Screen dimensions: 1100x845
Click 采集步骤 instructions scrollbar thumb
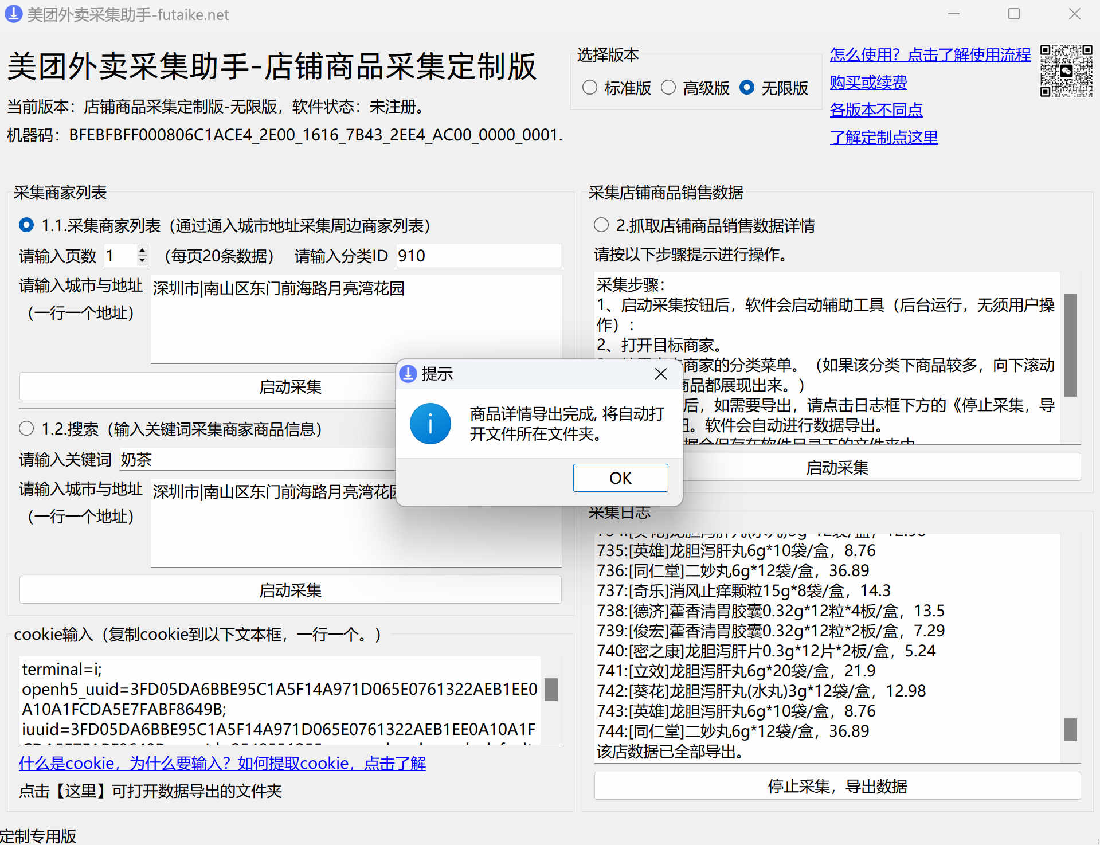(x=1070, y=345)
